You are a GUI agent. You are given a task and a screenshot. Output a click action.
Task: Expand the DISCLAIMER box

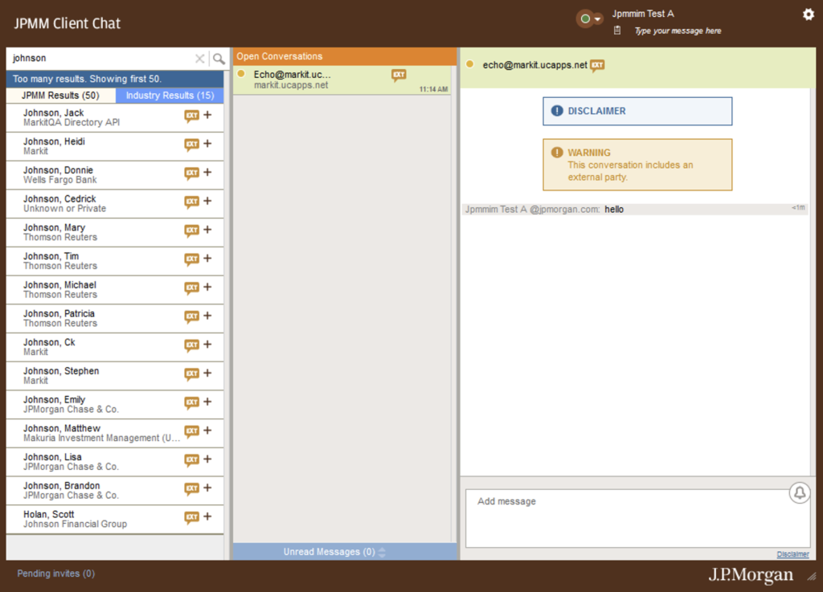637,111
